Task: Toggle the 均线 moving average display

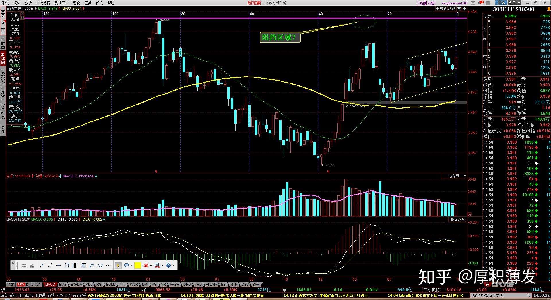Action: pyautogui.click(x=452, y=9)
